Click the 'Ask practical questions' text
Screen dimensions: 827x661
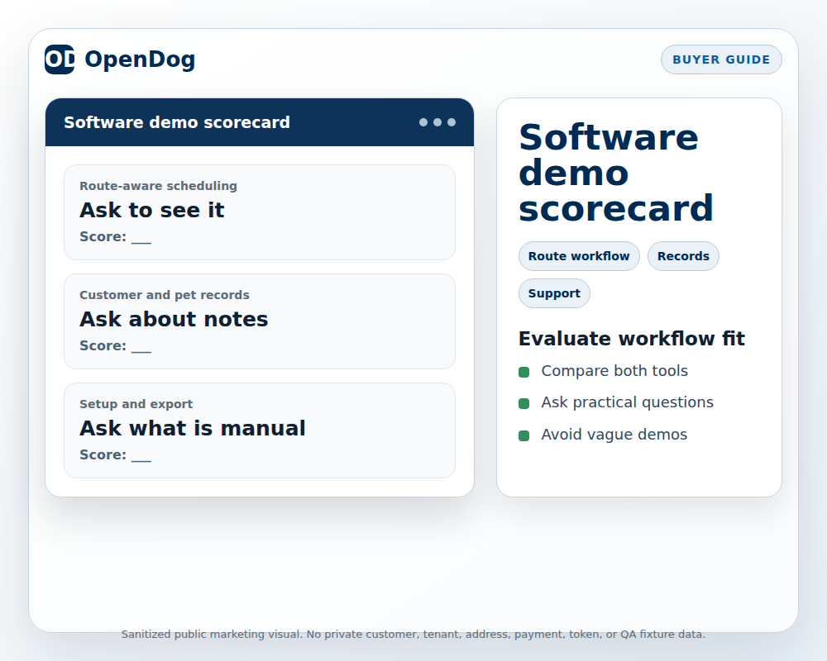click(x=627, y=402)
